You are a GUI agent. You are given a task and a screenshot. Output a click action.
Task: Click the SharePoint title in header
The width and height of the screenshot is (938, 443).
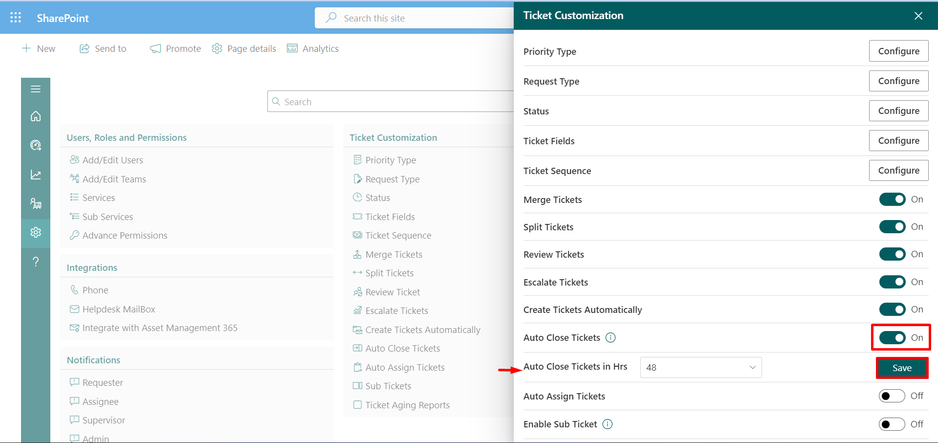(x=63, y=18)
